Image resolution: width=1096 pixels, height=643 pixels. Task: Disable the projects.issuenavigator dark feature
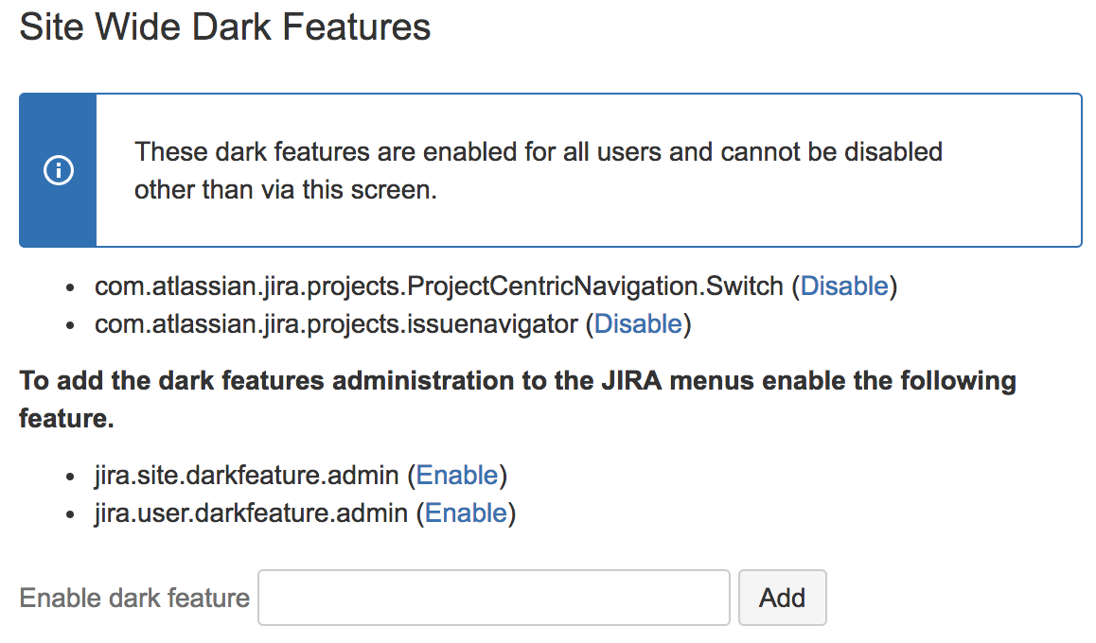pyautogui.click(x=638, y=324)
